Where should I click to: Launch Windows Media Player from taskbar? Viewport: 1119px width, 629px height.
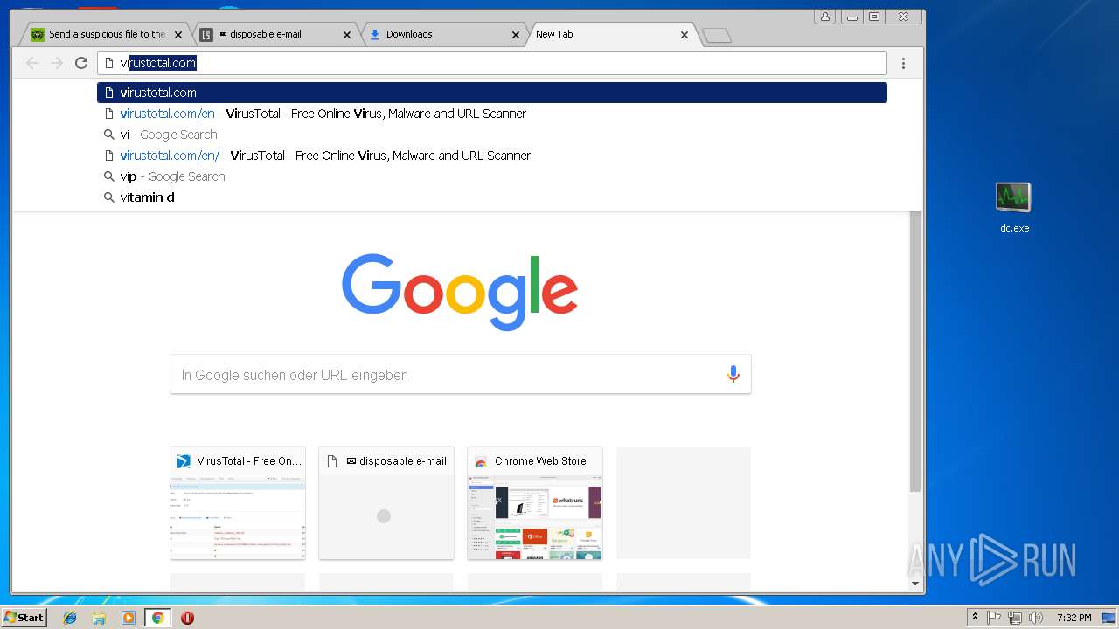coord(129,618)
